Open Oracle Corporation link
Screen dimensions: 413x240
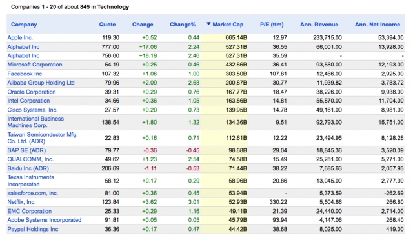coord(32,92)
